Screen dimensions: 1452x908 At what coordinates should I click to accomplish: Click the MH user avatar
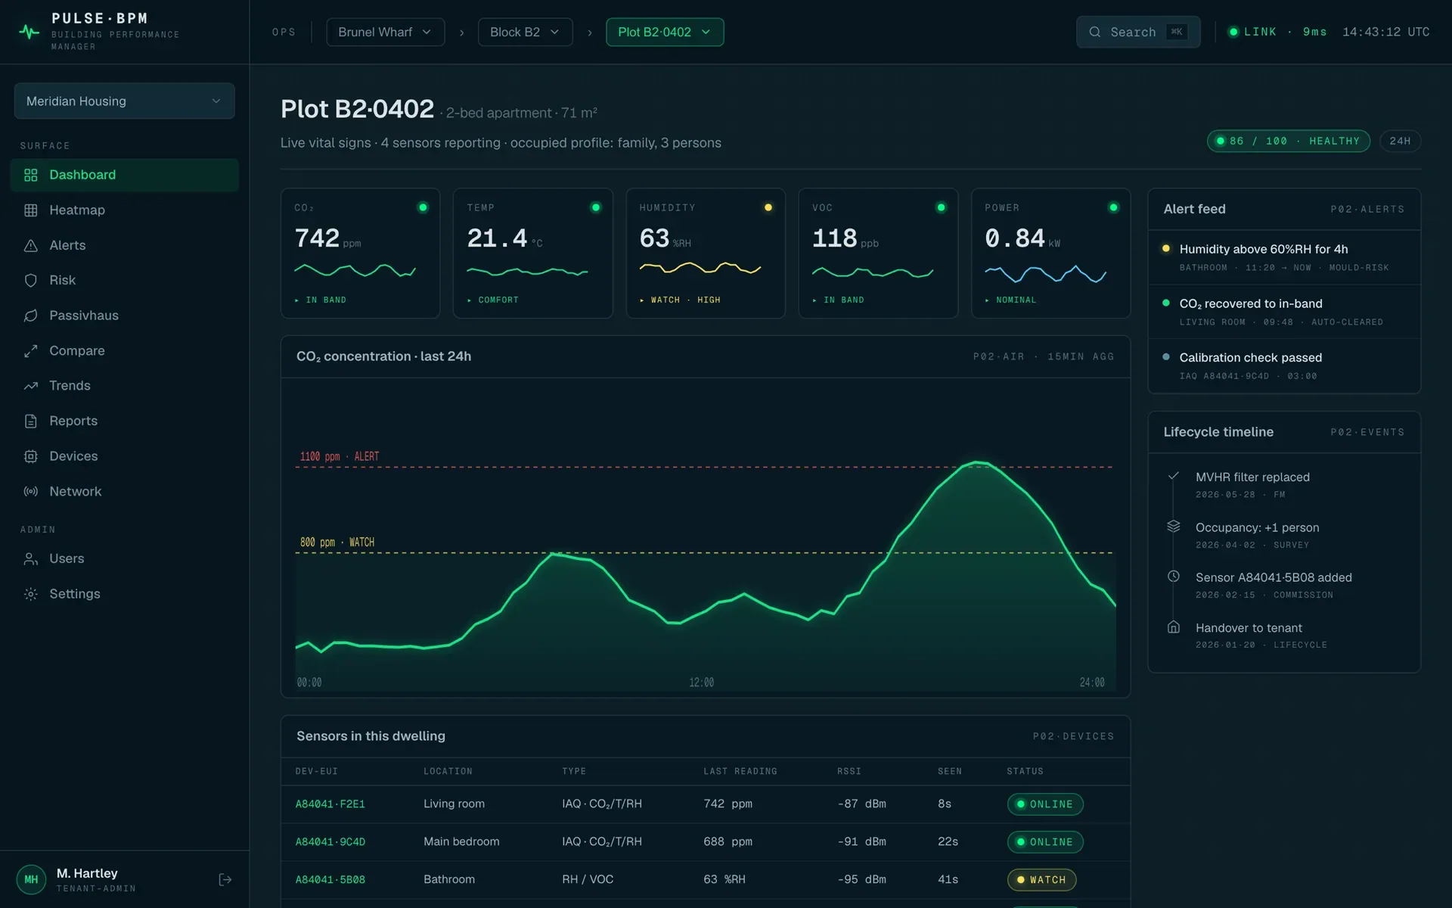click(x=31, y=879)
